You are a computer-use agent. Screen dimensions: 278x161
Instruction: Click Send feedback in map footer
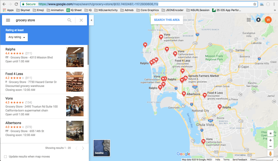pyautogui.click(x=240, y=160)
